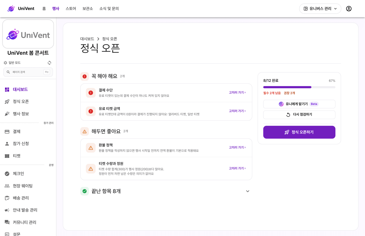The width and height of the screenshot is (365, 236).
Task: Go to 홈 in the top navigation
Action: pyautogui.click(x=44, y=9)
